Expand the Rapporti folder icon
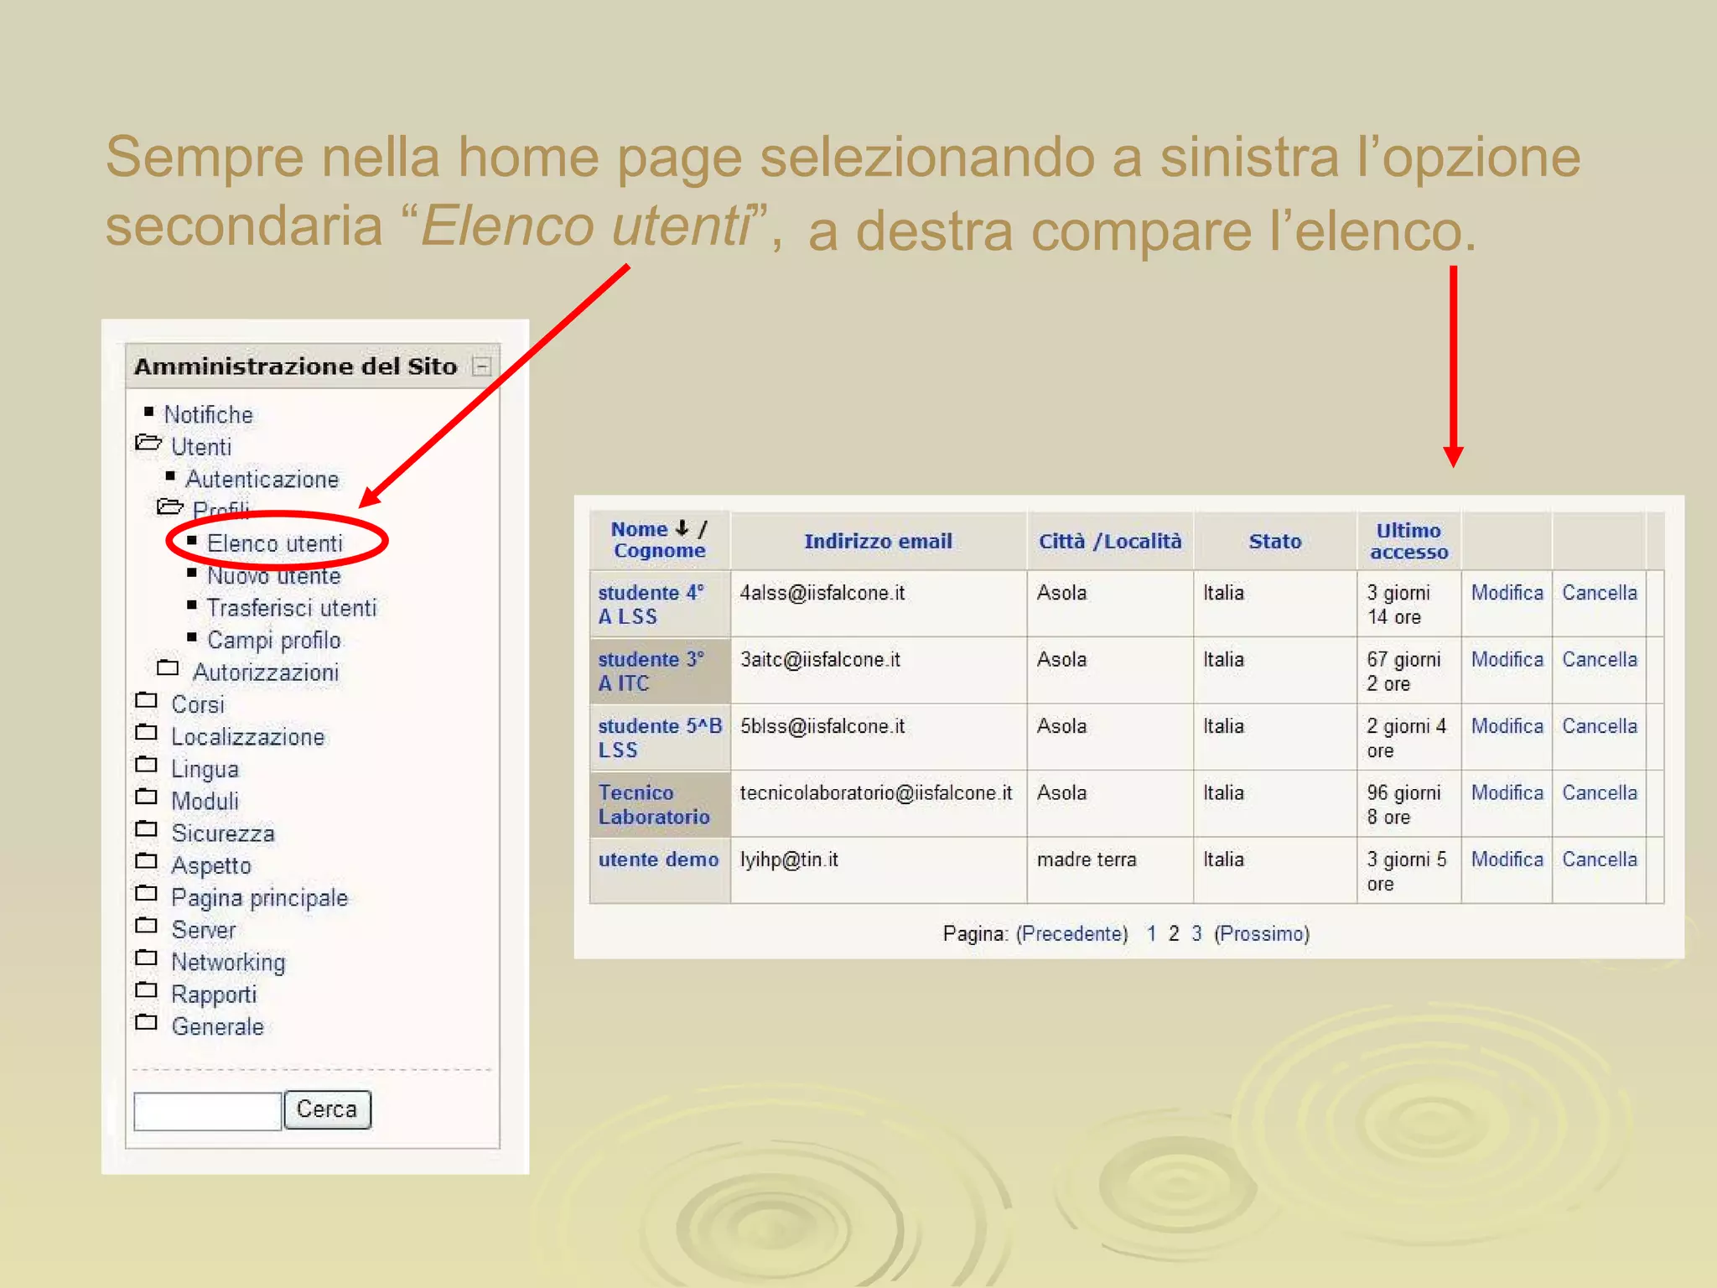The image size is (1717, 1288). point(147,990)
